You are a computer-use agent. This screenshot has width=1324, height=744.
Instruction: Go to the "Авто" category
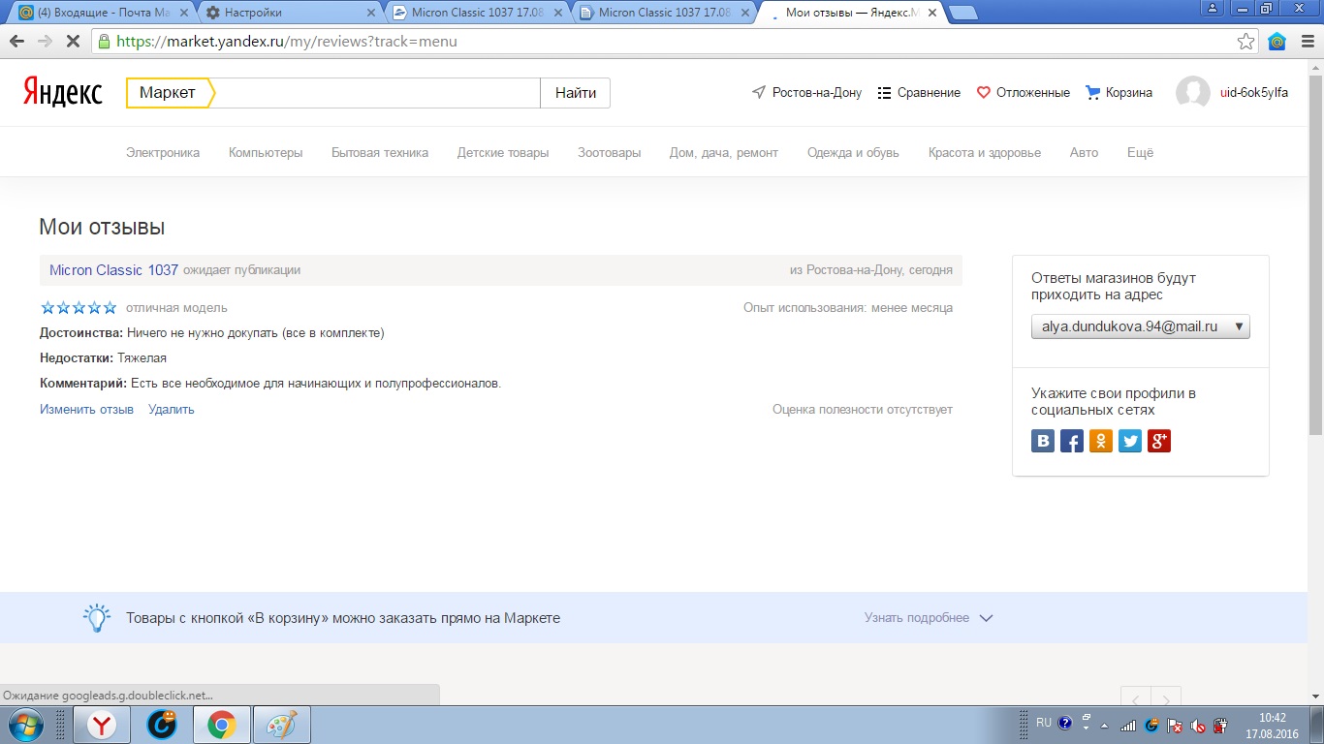1085,152
